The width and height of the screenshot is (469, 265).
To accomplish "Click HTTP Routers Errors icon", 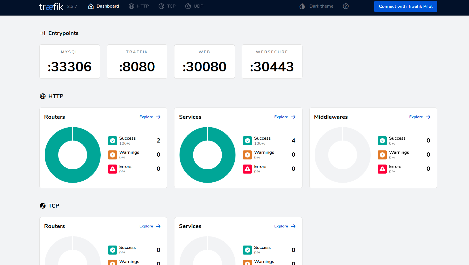I will click(x=113, y=169).
